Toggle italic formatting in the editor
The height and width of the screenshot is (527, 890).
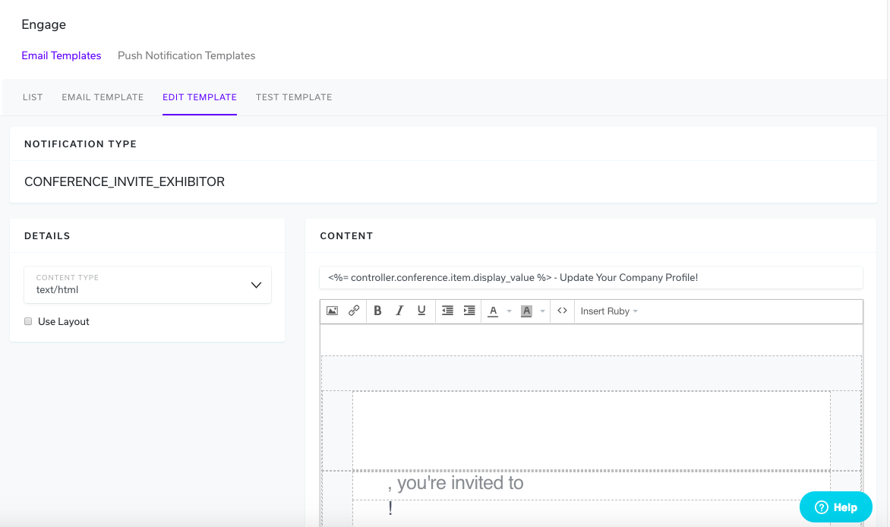[x=399, y=311]
